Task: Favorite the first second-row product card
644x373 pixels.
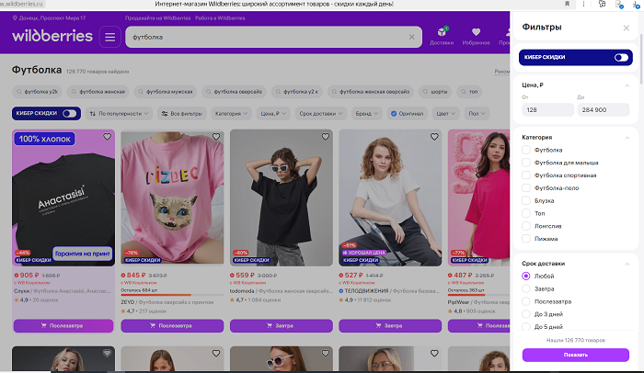Action: (108, 353)
